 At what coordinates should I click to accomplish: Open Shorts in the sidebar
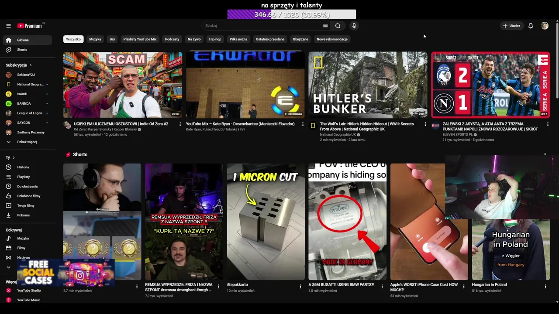pos(27,50)
